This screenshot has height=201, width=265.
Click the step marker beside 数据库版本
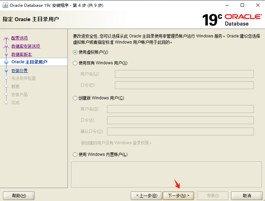[6, 54]
